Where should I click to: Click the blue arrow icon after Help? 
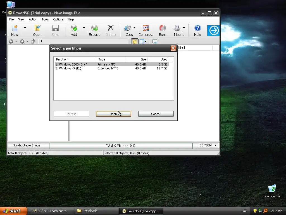pyautogui.click(x=213, y=30)
